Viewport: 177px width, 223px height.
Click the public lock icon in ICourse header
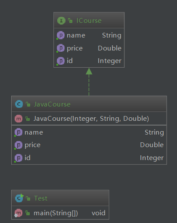coord(70,21)
